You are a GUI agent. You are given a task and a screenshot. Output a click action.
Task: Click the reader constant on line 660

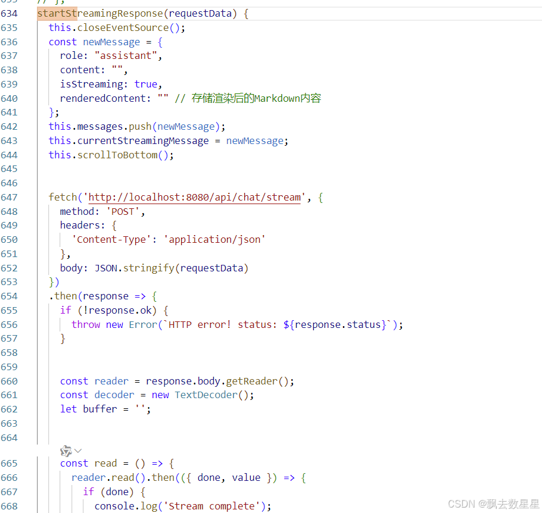tap(111, 381)
